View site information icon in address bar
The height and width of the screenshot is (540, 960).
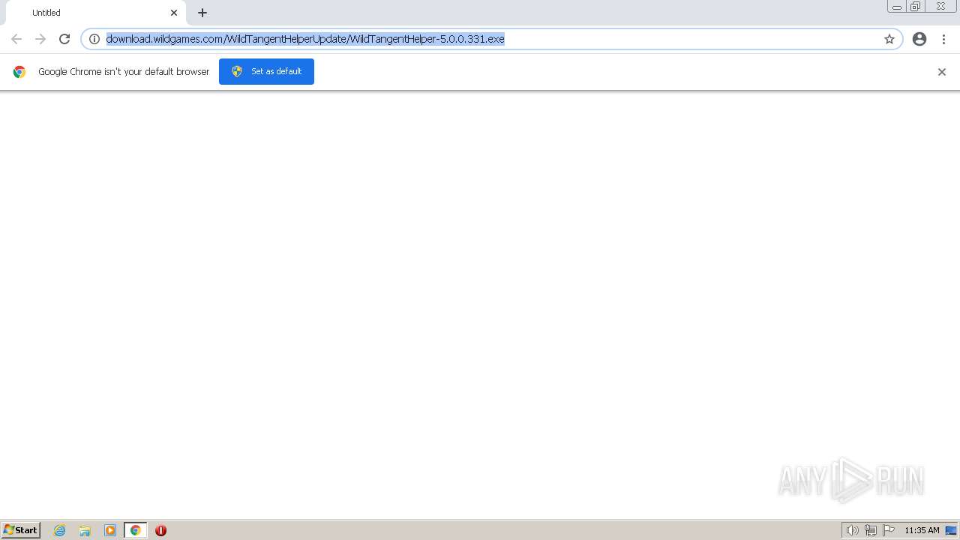94,39
